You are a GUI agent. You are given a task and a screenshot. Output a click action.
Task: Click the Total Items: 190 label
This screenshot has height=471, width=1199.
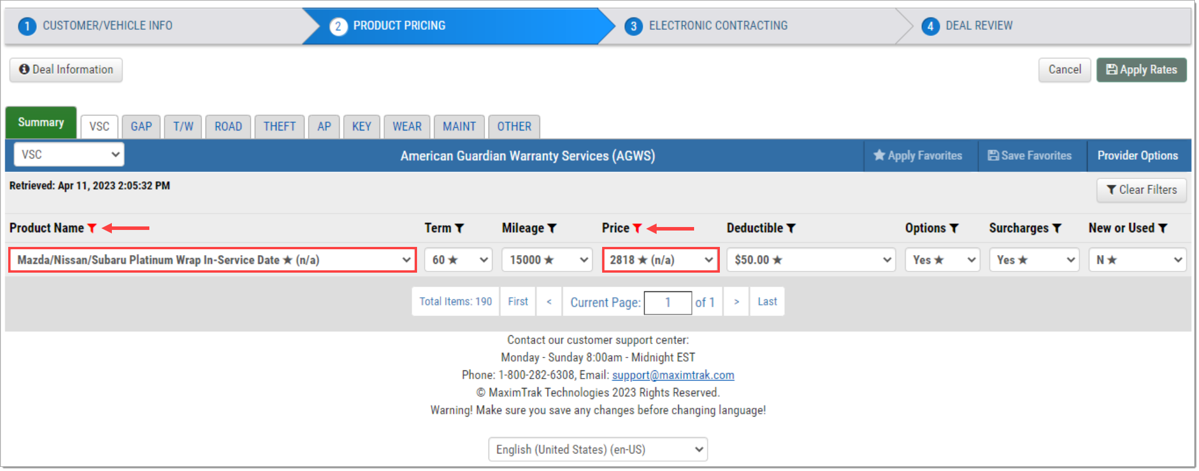pyautogui.click(x=456, y=301)
